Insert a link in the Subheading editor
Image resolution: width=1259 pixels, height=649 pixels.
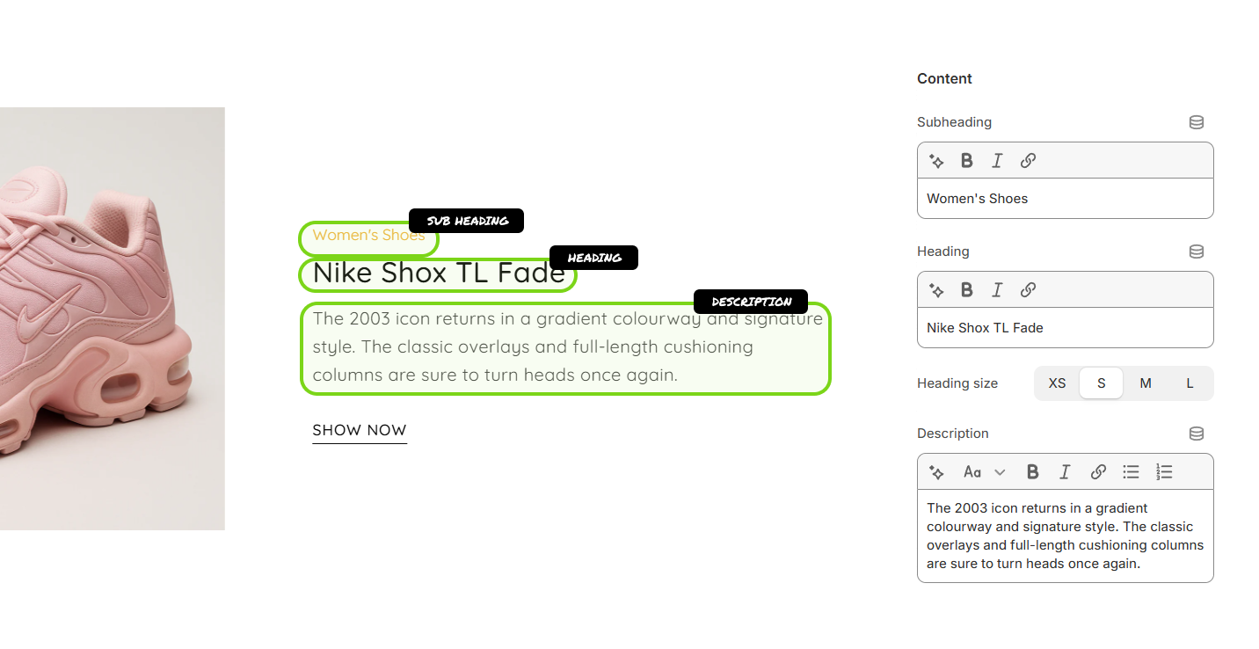1028,161
